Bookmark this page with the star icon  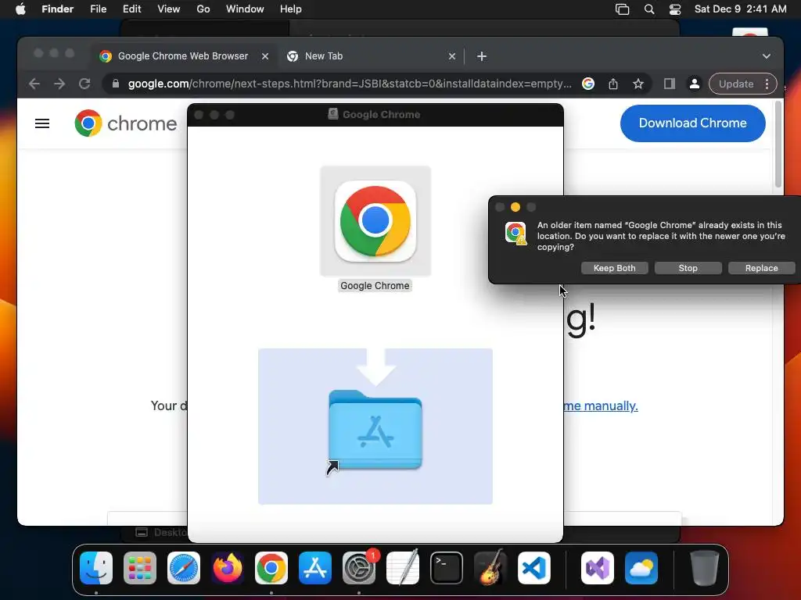(x=638, y=84)
